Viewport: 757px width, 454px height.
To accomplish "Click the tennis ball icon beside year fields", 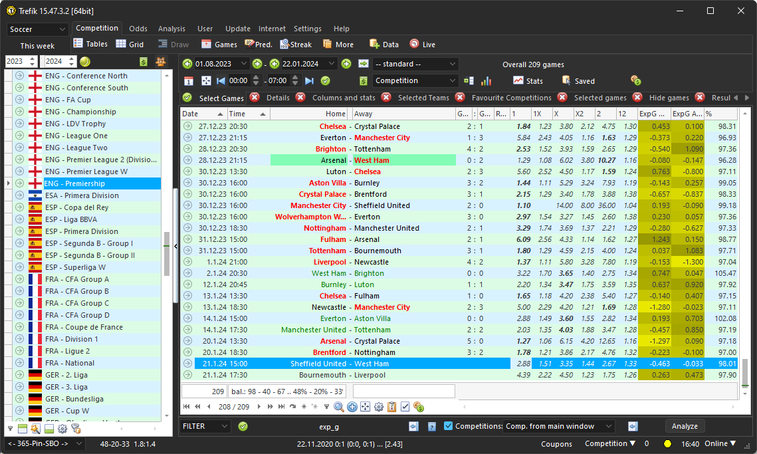I will point(85,62).
